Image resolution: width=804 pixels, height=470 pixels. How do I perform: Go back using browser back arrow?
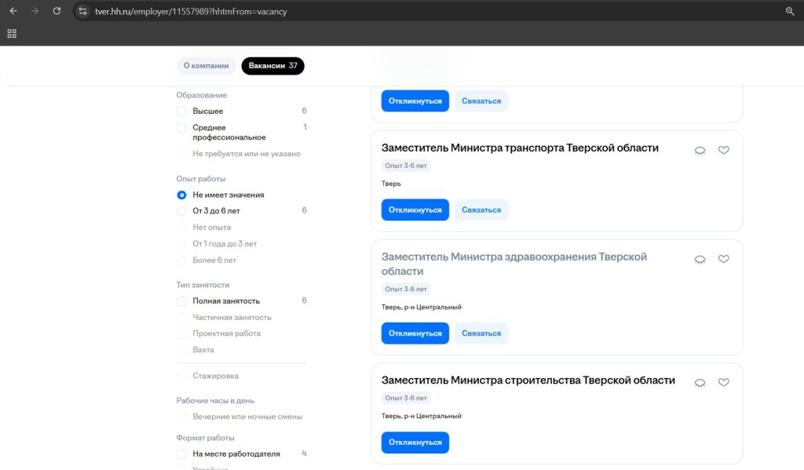(13, 11)
